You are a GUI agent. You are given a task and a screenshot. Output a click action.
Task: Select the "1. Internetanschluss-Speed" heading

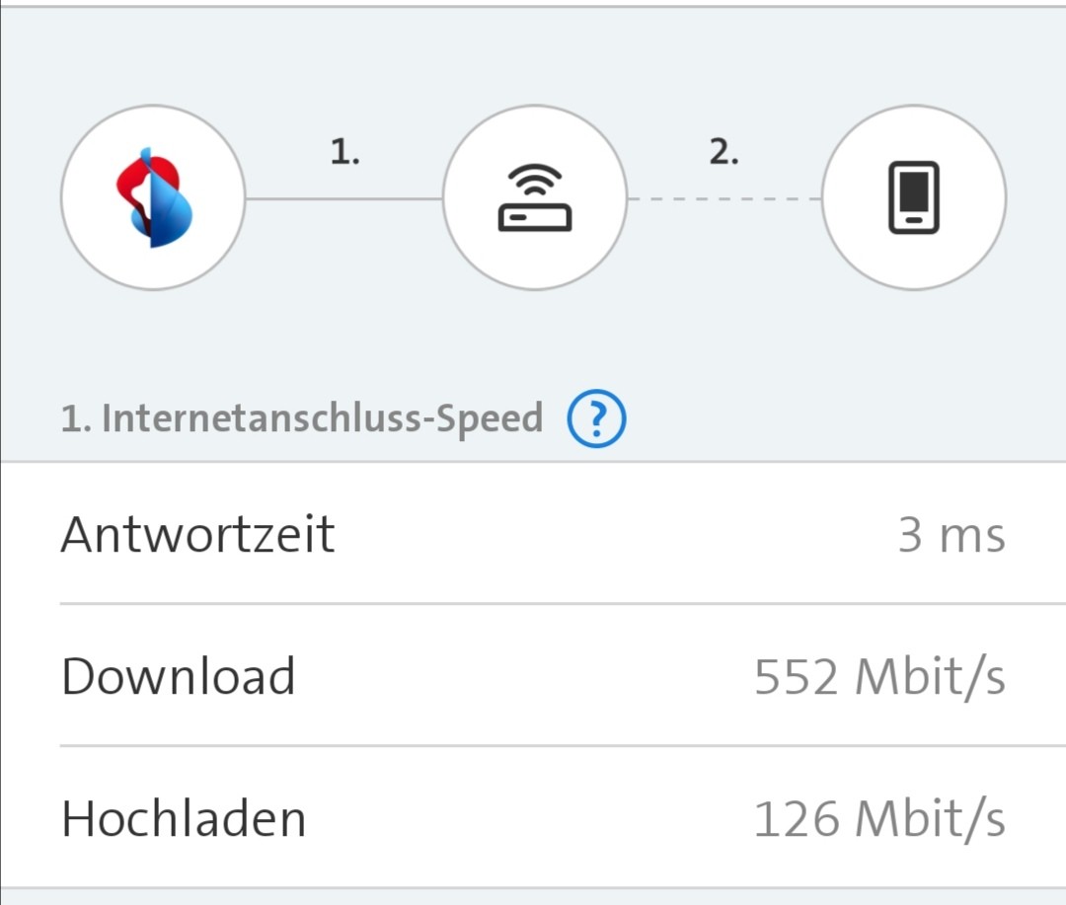coord(302,418)
